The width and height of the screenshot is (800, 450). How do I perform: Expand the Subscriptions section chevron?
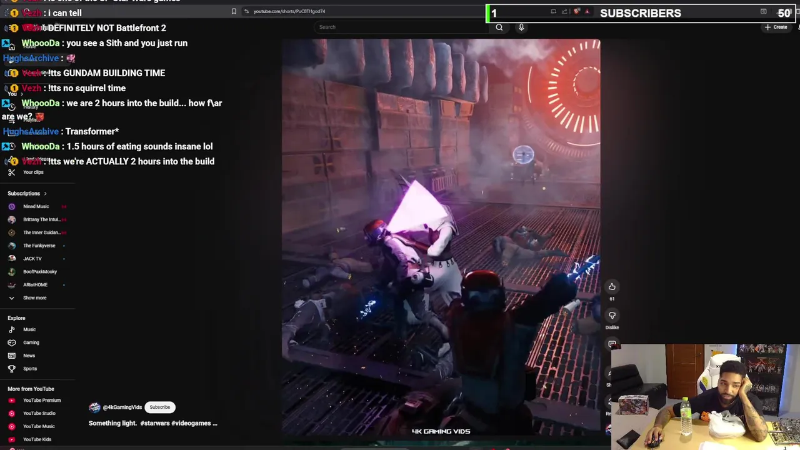(x=45, y=194)
